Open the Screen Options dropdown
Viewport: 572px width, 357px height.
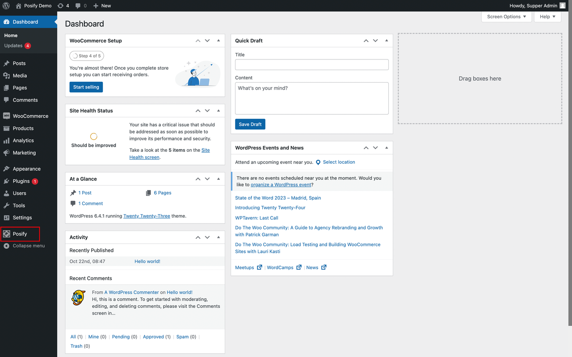tap(506, 17)
